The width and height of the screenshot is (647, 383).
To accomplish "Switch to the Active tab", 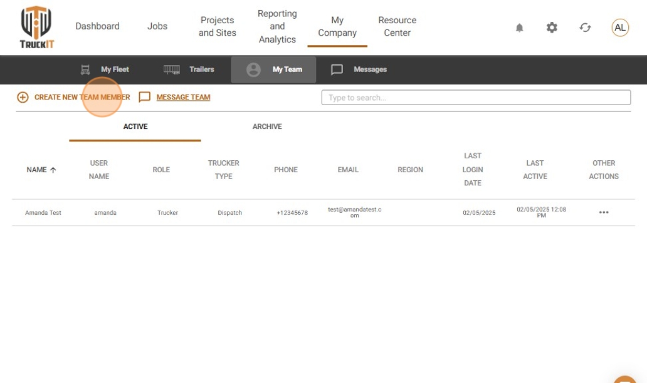I will (x=135, y=127).
